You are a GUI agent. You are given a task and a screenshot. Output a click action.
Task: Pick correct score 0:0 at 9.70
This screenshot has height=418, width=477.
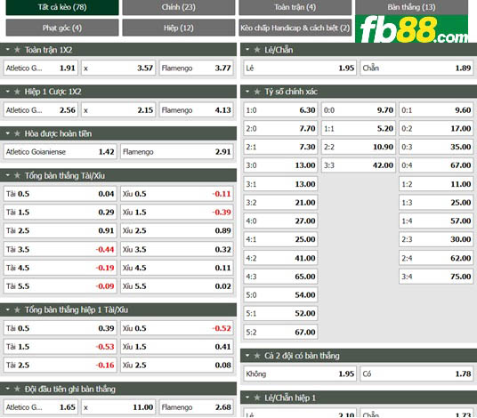point(359,109)
